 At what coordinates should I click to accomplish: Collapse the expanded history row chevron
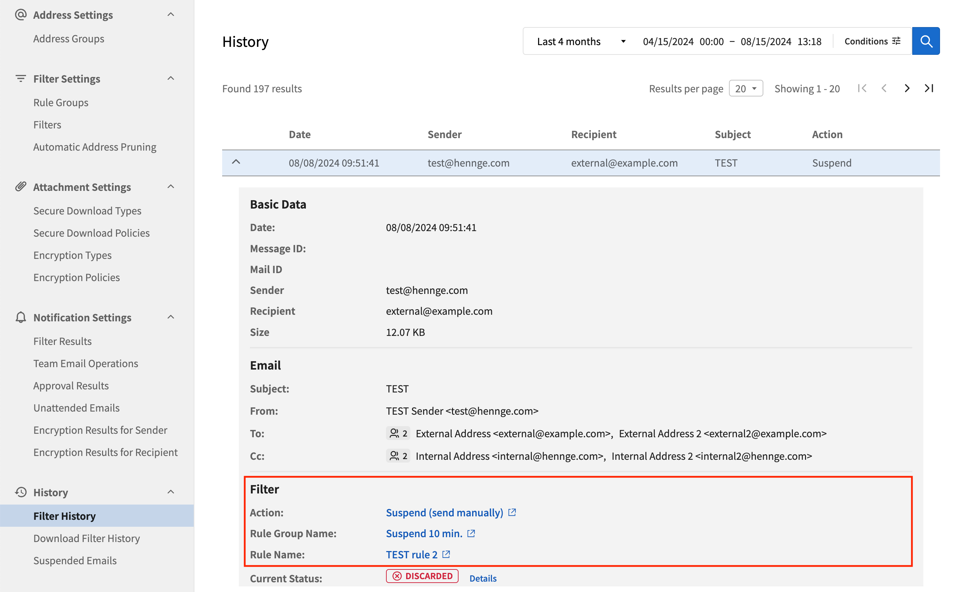point(236,162)
